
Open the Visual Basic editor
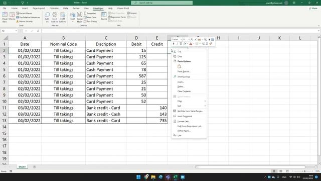(5, 17)
